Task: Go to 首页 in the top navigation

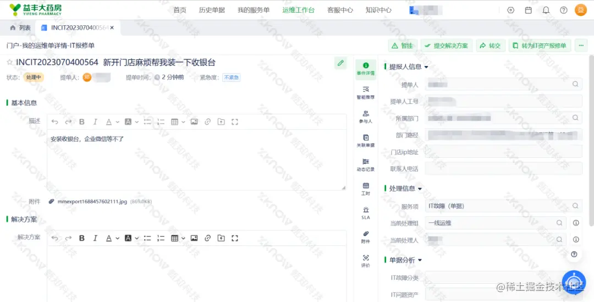Action: pos(180,10)
